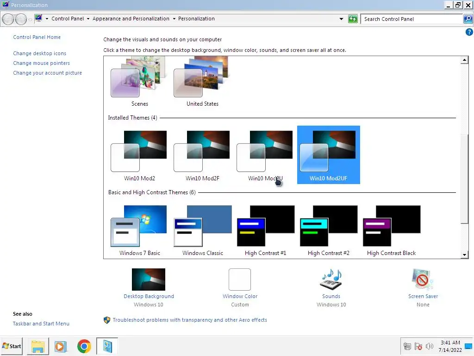Click Control Panel breadcrumb

click(68, 19)
